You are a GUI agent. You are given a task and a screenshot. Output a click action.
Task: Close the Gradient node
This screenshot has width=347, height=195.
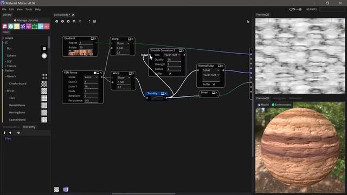[95, 38]
